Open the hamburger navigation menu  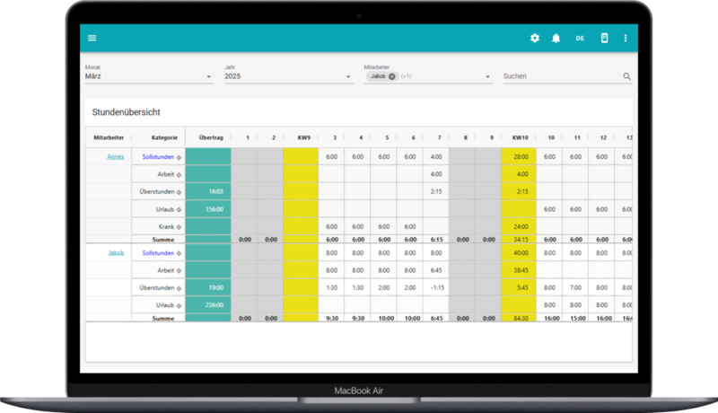click(x=92, y=38)
